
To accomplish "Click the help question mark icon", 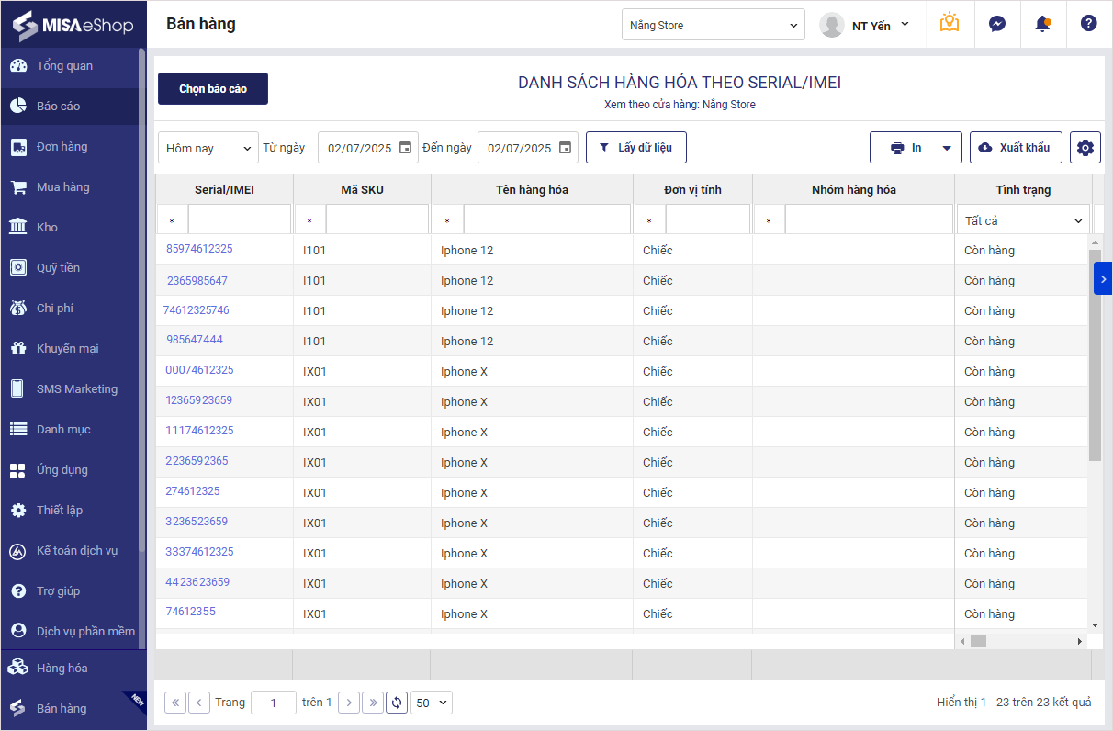I will click(x=1088, y=25).
